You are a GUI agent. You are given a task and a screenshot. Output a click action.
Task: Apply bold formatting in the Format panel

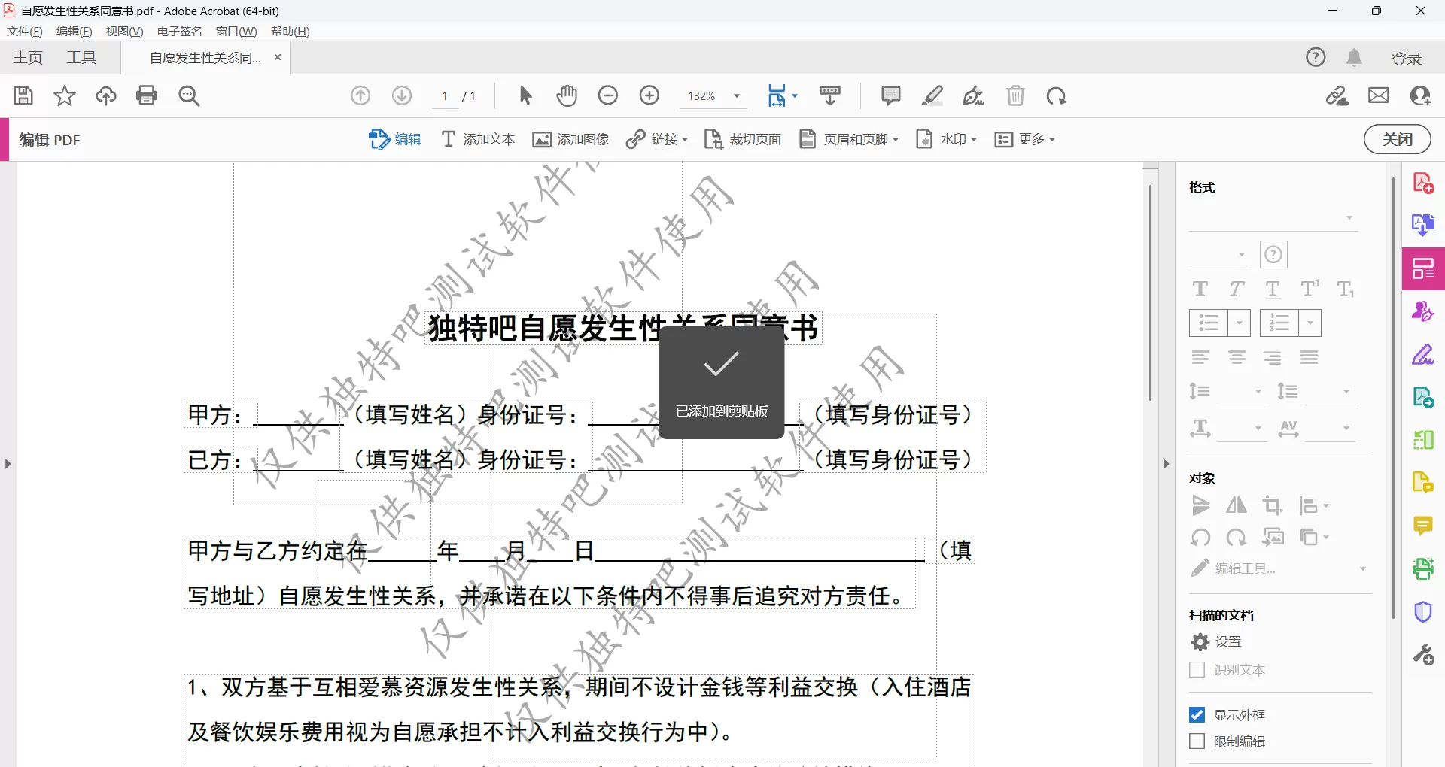[1200, 290]
